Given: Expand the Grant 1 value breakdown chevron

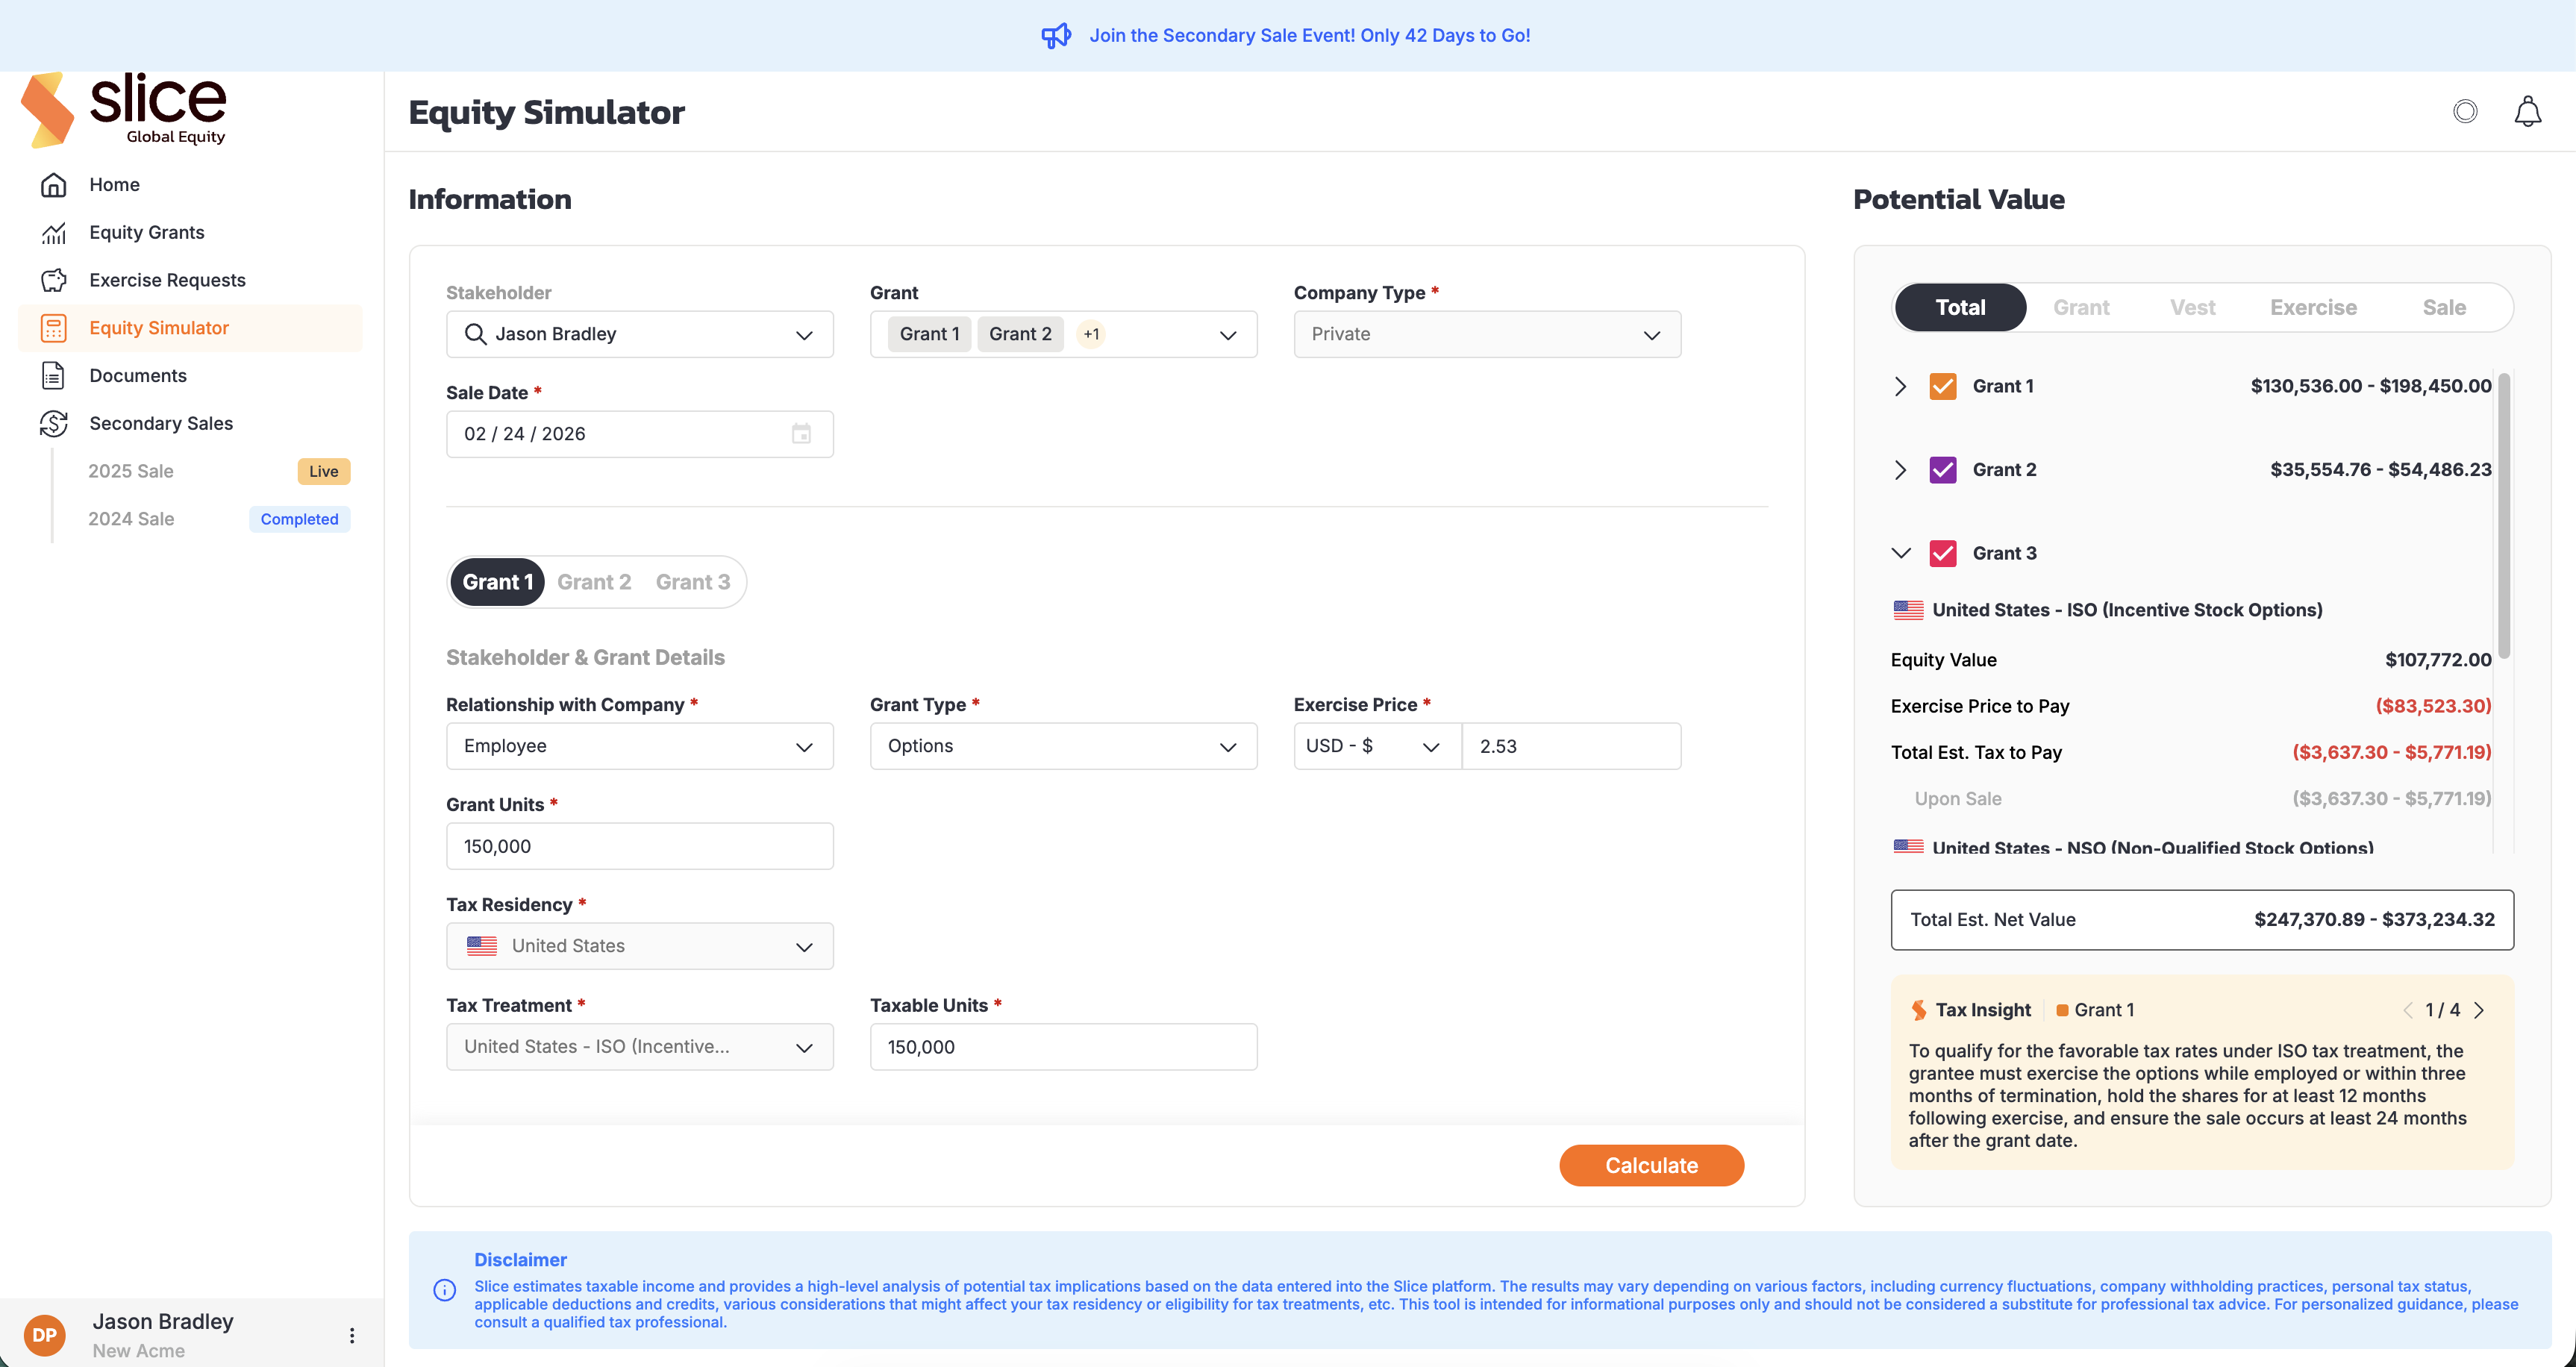Looking at the screenshot, I should [x=1900, y=386].
